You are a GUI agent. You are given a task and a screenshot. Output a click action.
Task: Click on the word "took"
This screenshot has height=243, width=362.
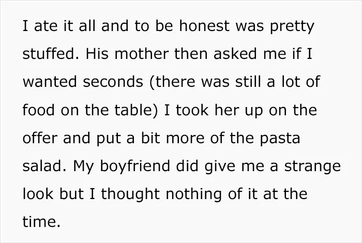192,110
